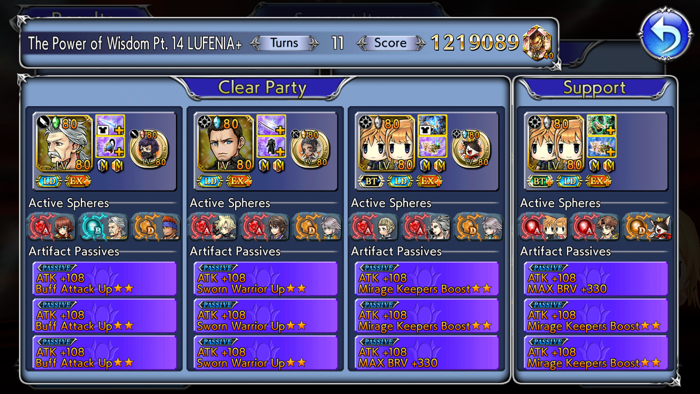Open the Clear Party header tab
Screen dimensions: 700x394
coord(262,88)
